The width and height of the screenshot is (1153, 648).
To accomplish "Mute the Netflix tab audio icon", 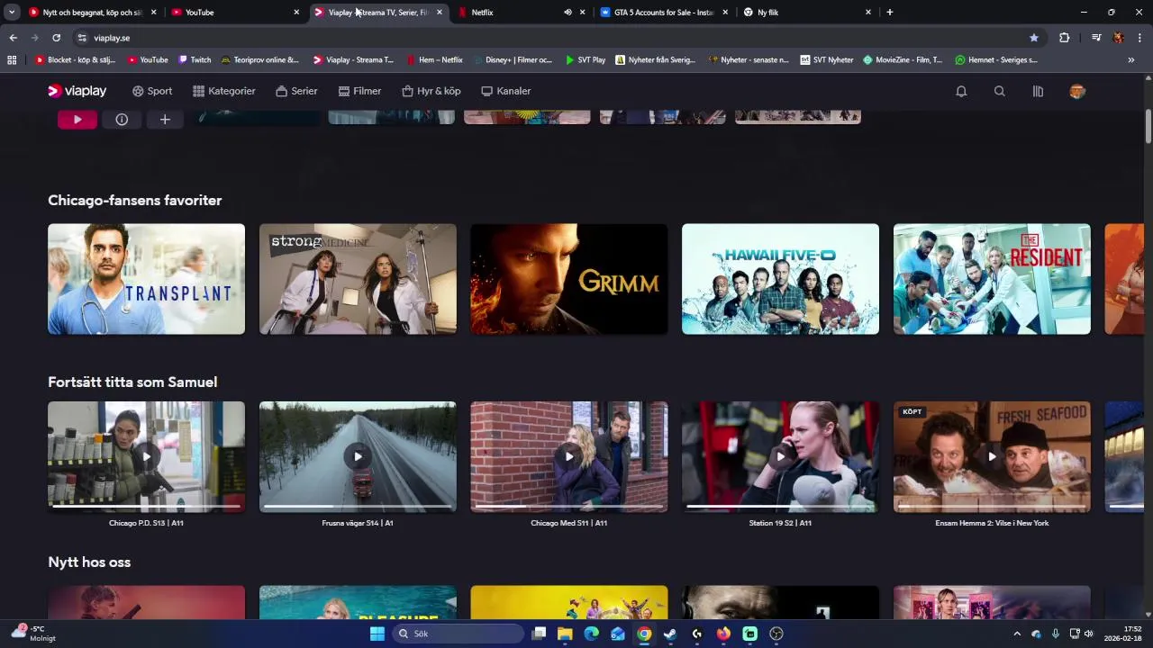I will click(x=567, y=13).
